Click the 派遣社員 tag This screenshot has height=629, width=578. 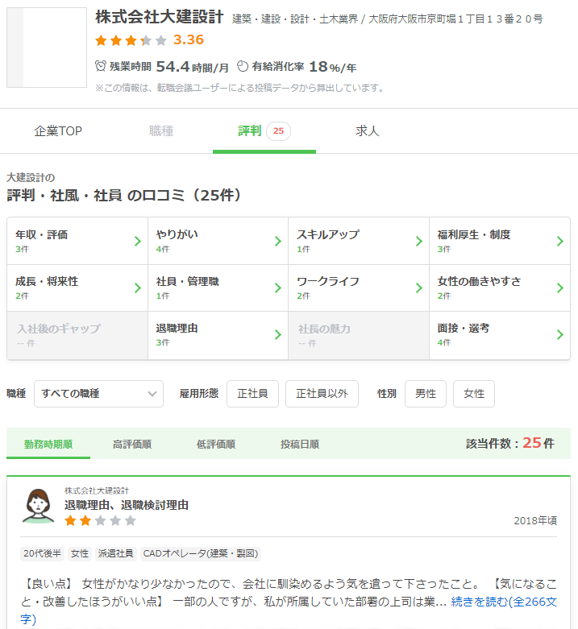[115, 553]
